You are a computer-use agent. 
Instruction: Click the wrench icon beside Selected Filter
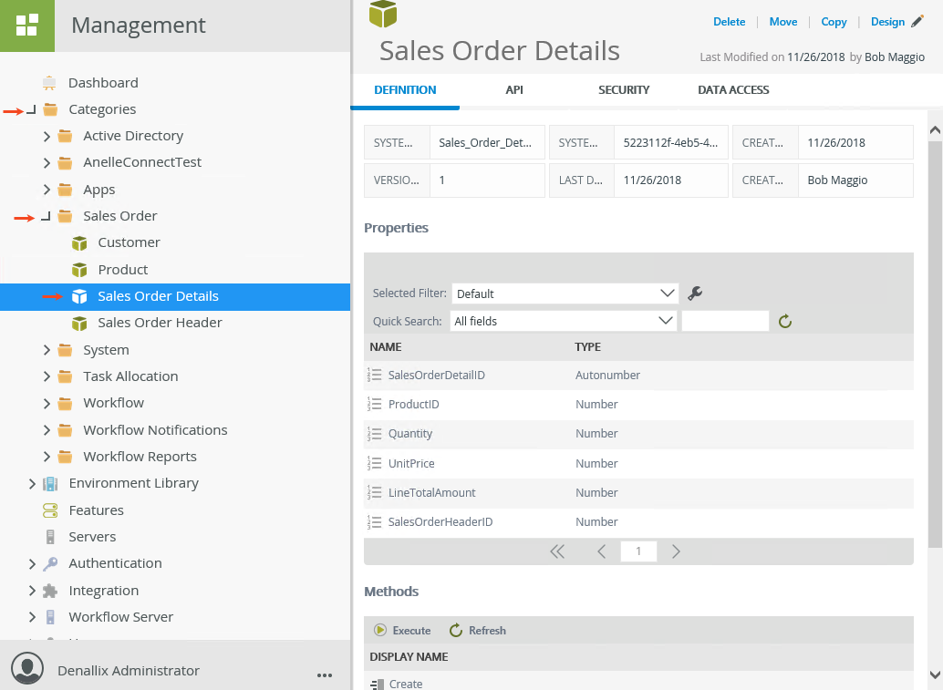click(695, 294)
